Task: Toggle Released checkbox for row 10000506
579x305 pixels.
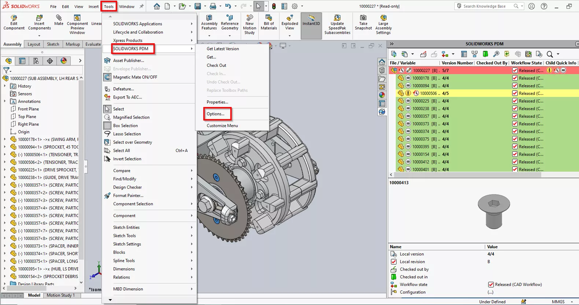Action: (x=515, y=93)
